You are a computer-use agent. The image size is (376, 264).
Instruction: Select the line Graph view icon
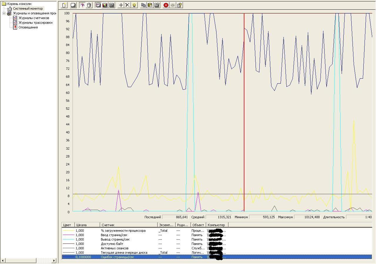98,5
